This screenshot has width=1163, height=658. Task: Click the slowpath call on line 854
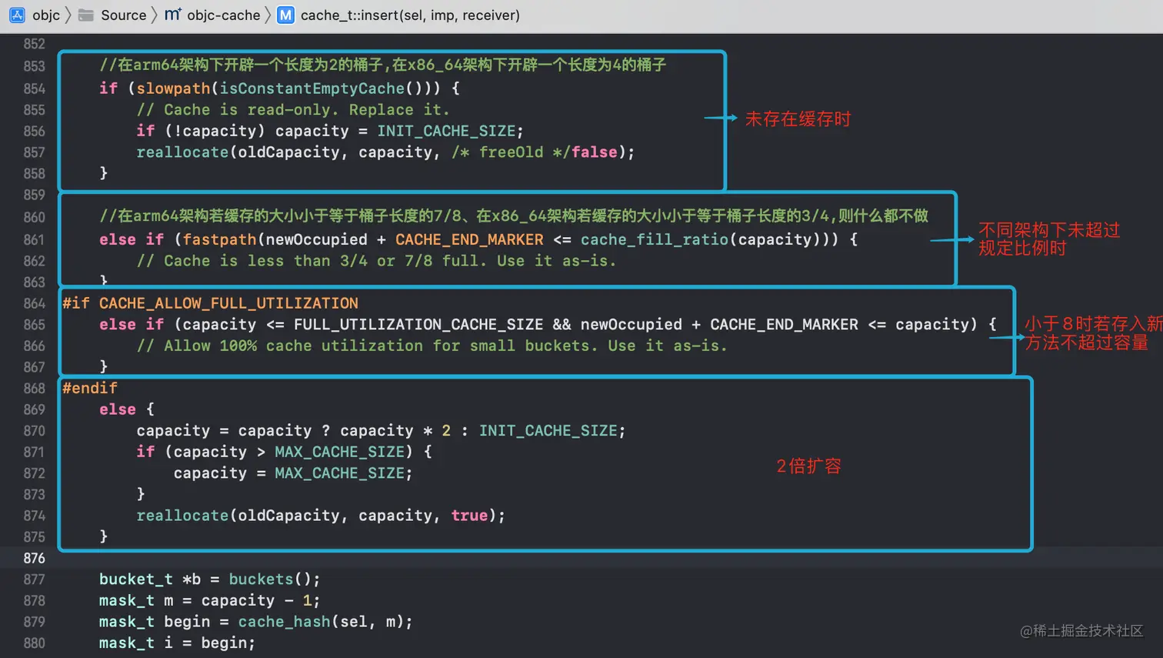[173, 89]
